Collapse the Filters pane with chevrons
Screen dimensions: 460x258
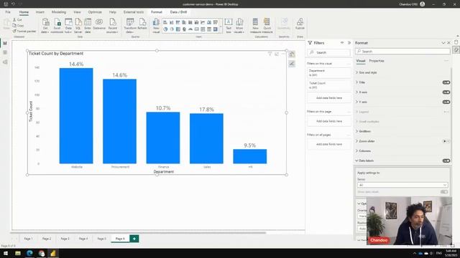coord(349,43)
